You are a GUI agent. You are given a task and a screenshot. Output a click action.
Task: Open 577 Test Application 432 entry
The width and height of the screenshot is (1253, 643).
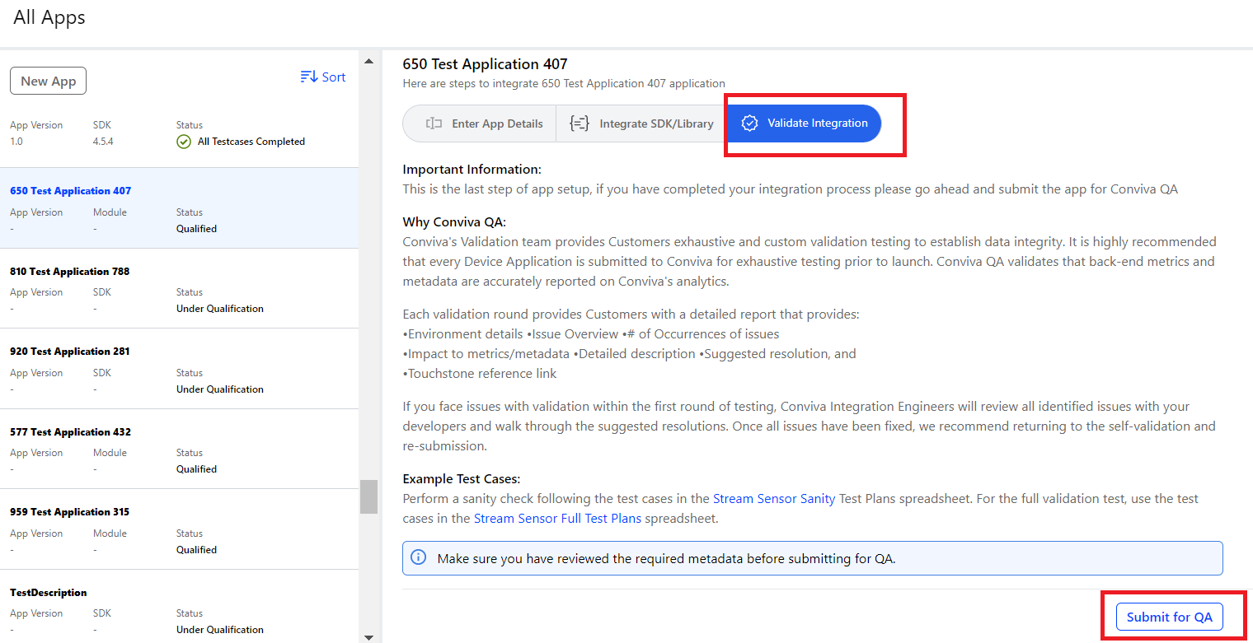(x=70, y=431)
